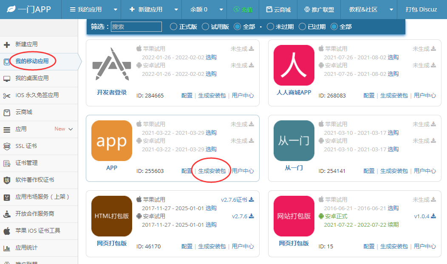Select the 试用版 radio filter
Screen dimensions: 447x264
pos(205,27)
